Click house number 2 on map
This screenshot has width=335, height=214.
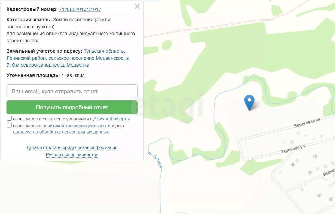[x=319, y=195]
